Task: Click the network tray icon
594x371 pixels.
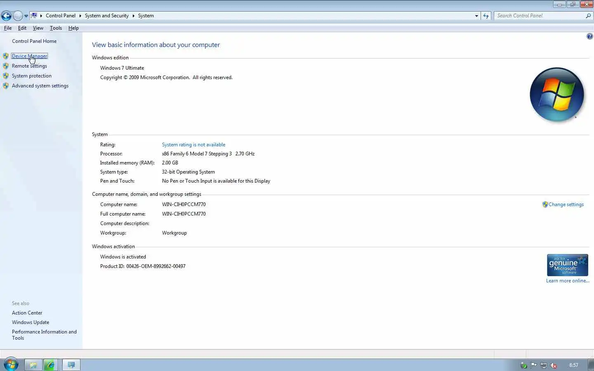Action: pos(544,365)
